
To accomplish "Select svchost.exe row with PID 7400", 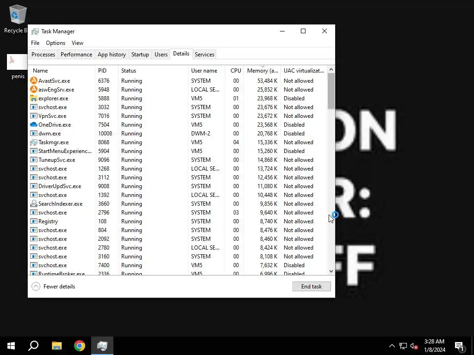I will [x=178, y=265].
